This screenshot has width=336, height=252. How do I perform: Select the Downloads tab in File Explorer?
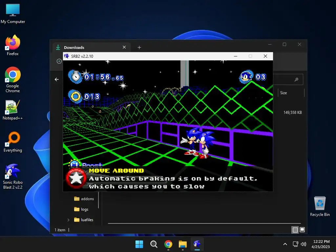92,47
